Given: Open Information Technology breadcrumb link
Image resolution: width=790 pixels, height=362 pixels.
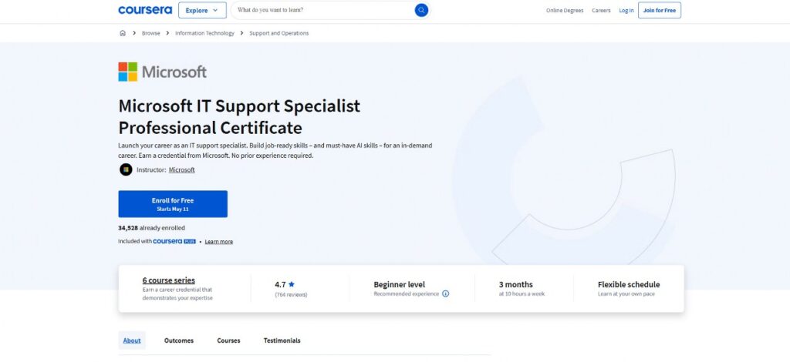Looking at the screenshot, I should point(204,33).
